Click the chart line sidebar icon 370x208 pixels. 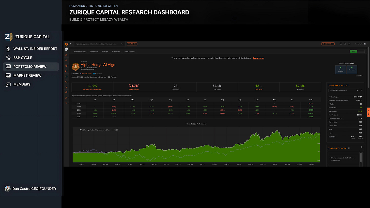pos(66,71)
